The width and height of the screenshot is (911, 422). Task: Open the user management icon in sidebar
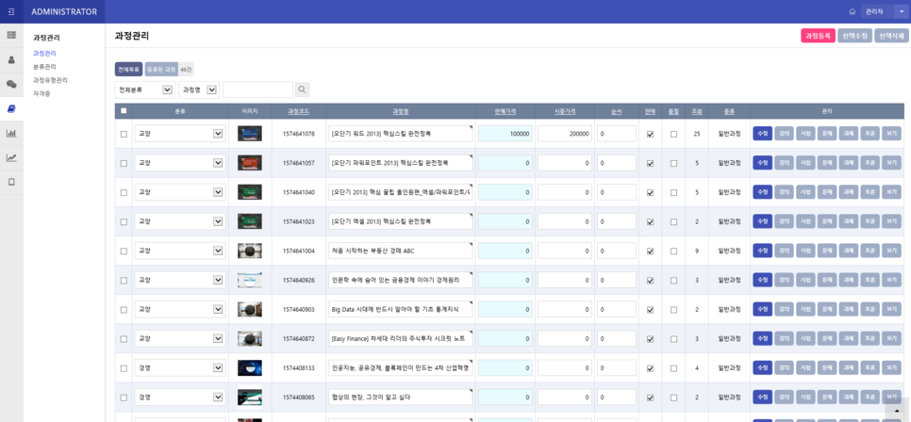pos(11,59)
